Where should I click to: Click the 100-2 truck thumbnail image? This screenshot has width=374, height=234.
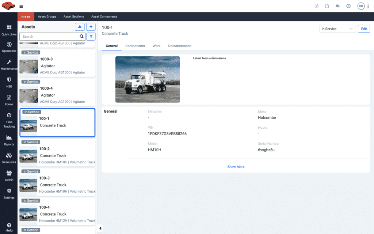coord(28,156)
